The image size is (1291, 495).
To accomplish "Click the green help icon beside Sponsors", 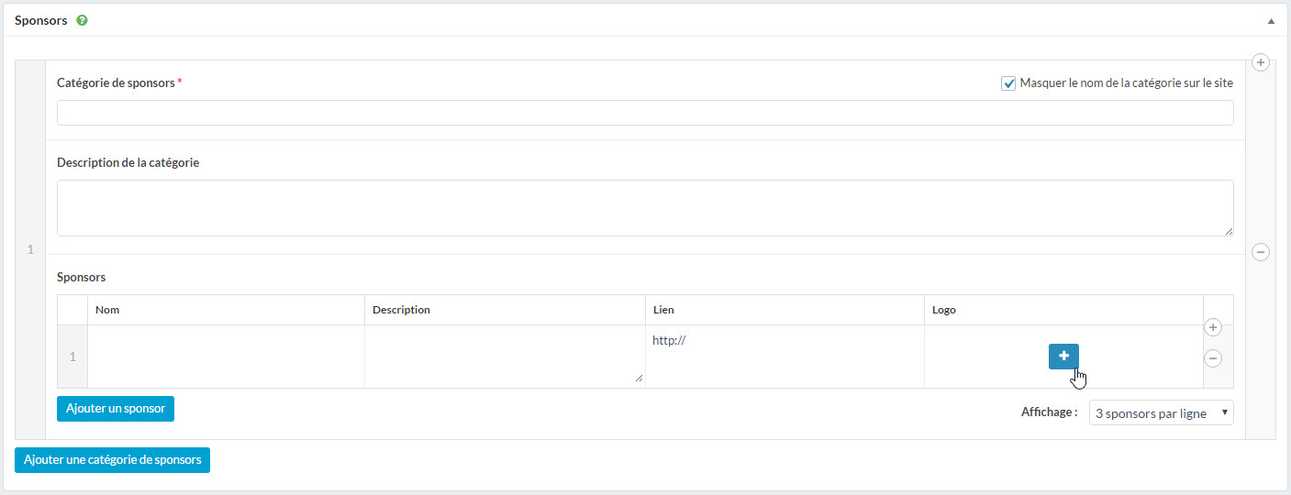I will pyautogui.click(x=83, y=20).
